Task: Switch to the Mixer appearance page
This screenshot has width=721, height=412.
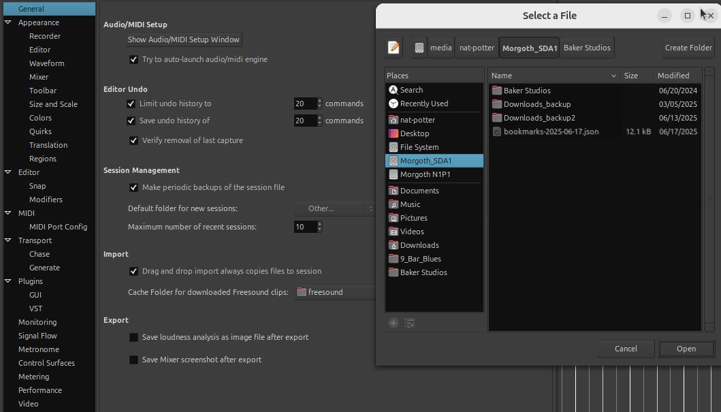Action: click(x=39, y=77)
